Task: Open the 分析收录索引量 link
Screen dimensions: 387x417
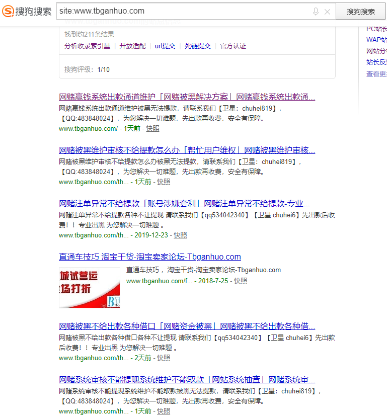Action: [x=87, y=46]
